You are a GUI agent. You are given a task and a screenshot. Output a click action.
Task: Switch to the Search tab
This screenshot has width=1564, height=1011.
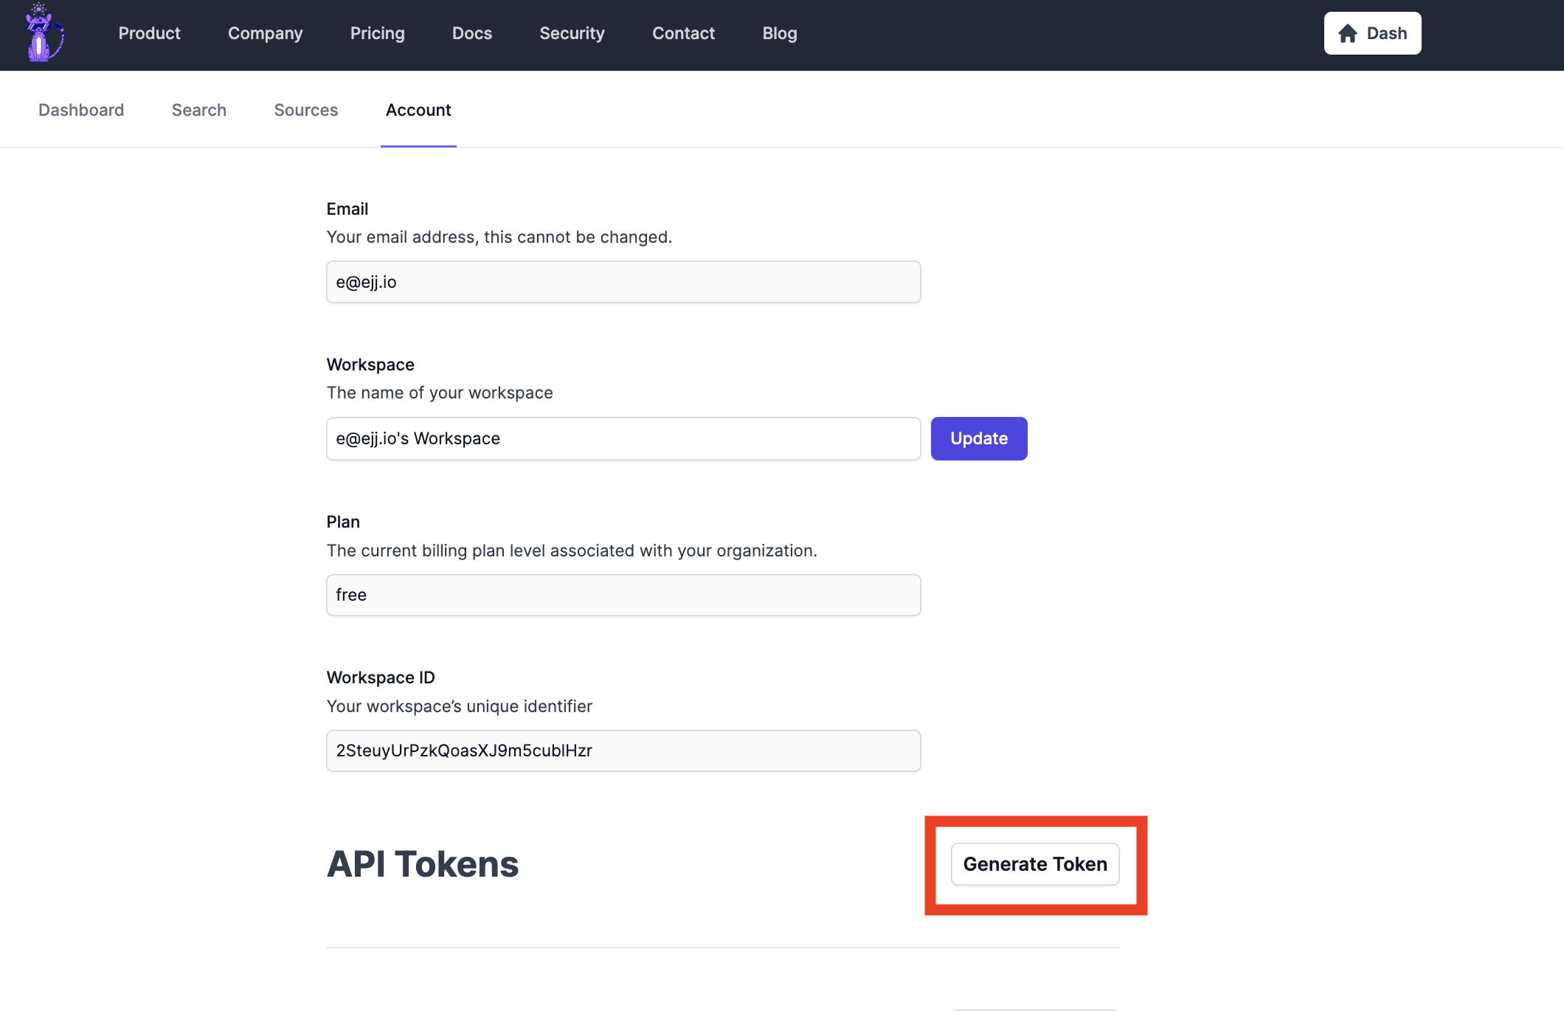[198, 110]
